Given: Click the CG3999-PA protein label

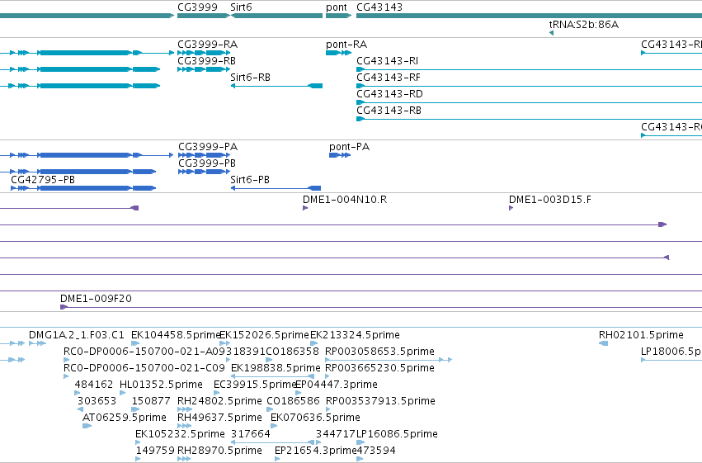Looking at the screenshot, I should coord(208,147).
